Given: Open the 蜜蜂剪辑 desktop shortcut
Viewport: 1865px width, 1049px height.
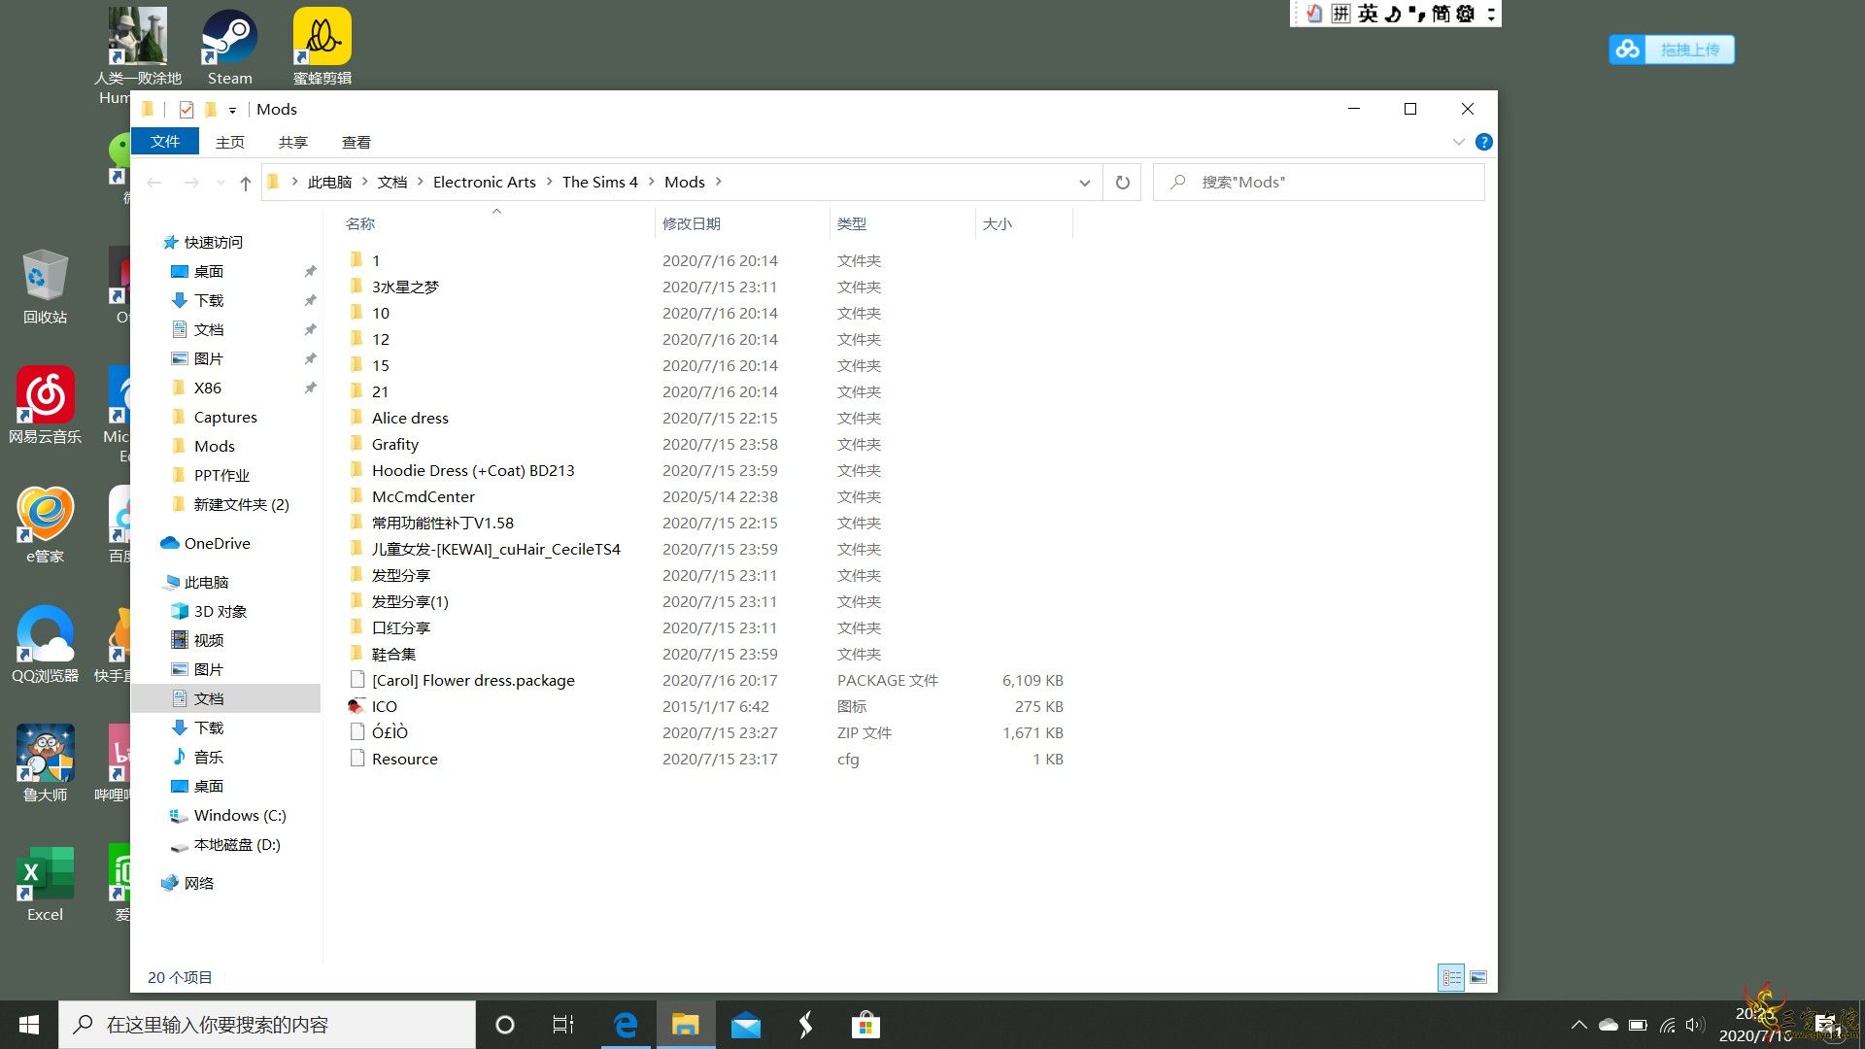Looking at the screenshot, I should [x=322, y=47].
